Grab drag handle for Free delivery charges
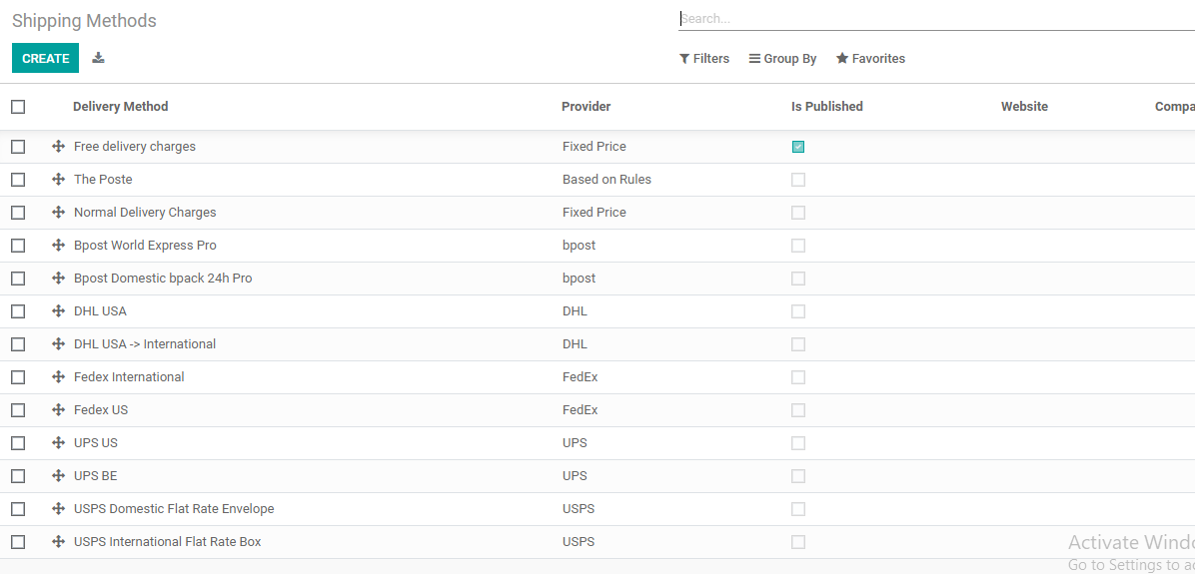Screen dimensions: 1195x574 coord(59,147)
